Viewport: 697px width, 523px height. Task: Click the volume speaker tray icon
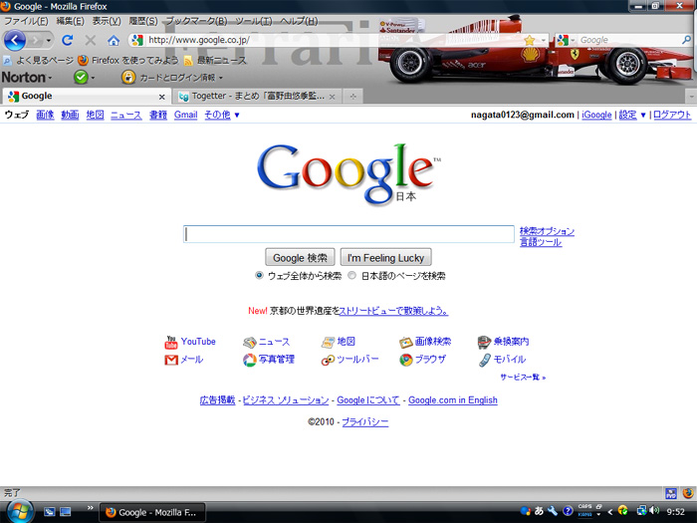click(654, 510)
